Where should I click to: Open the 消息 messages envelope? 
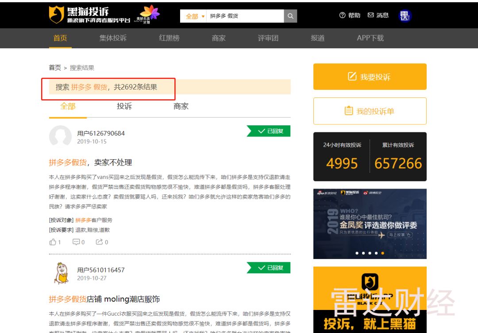[x=378, y=15]
